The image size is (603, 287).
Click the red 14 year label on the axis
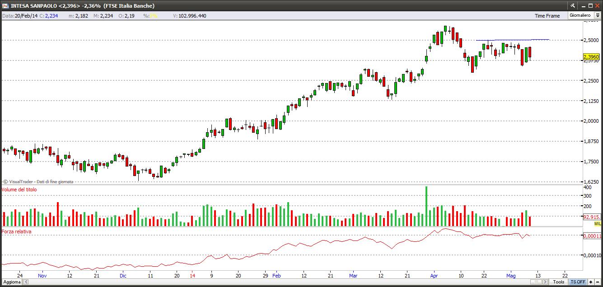[192, 275]
